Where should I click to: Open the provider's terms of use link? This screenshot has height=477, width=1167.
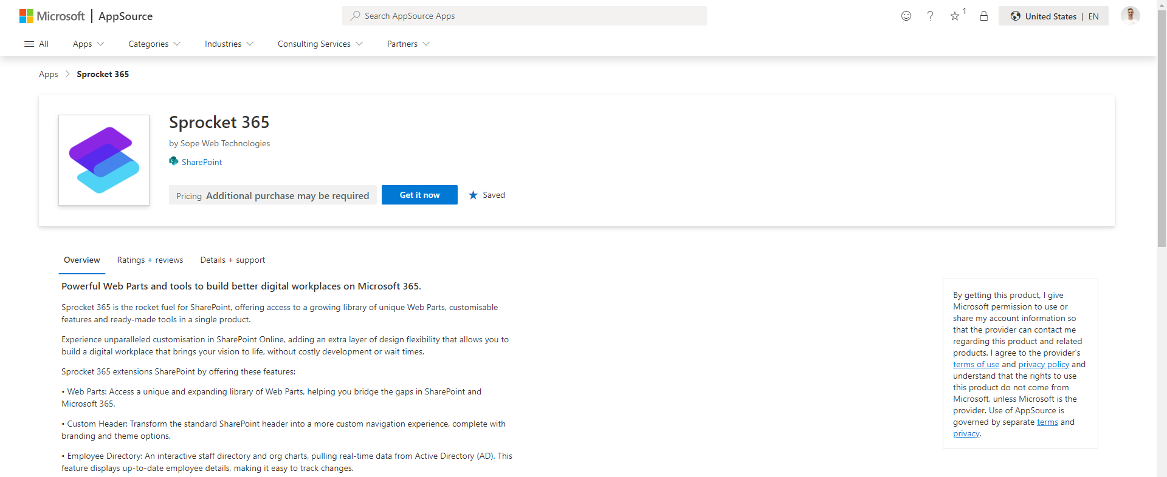tap(976, 364)
